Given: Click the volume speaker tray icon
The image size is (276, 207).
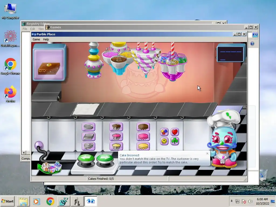Looking at the screenshot, I should (250, 201).
